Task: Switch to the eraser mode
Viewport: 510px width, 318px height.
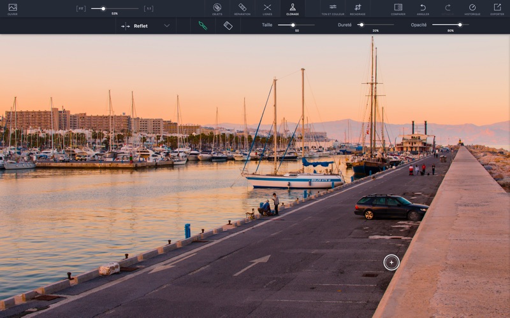Action: coord(228,25)
